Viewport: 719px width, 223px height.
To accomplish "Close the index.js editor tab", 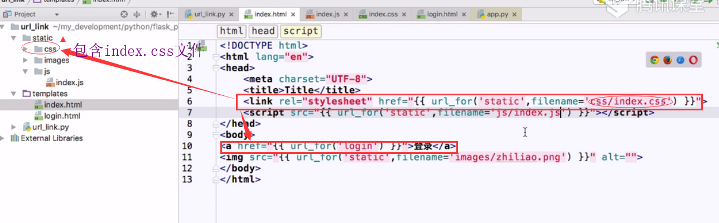I will [x=346, y=15].
